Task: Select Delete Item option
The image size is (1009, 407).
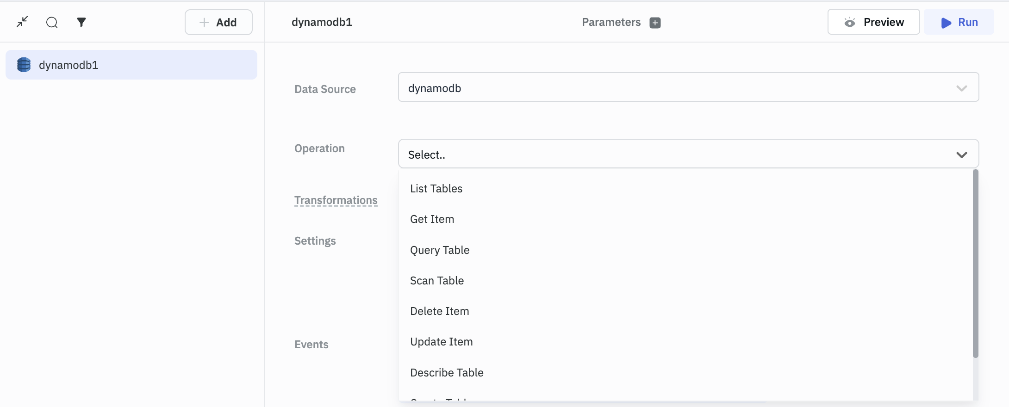Action: click(x=439, y=311)
